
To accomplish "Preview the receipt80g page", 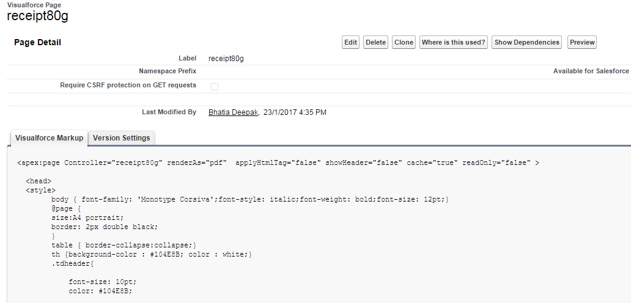I will point(582,42).
